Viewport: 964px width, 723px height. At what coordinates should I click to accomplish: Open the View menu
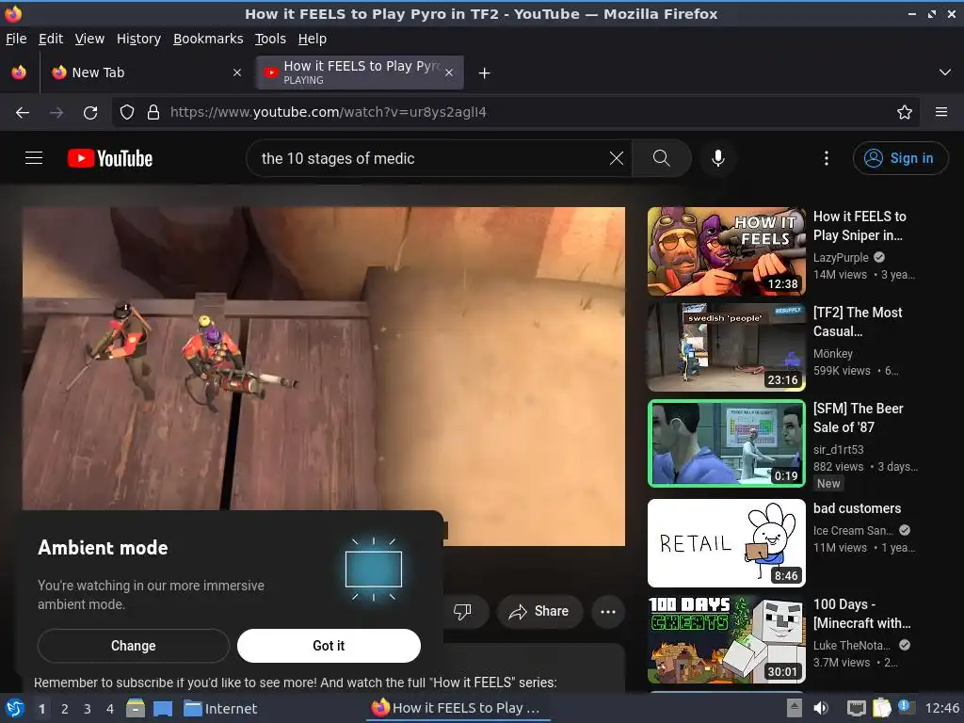(x=89, y=39)
